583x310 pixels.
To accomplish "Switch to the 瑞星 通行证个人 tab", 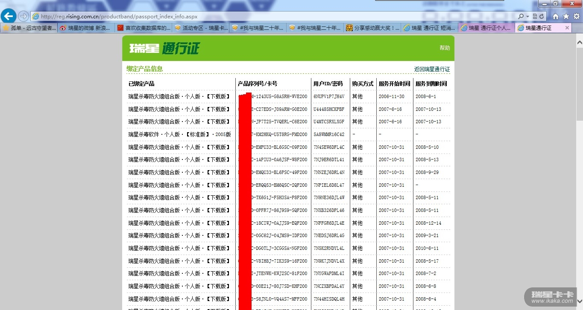I will click(x=487, y=28).
